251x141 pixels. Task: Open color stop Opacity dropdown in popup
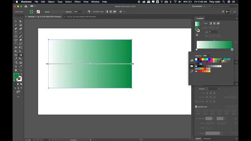[x=211, y=56]
